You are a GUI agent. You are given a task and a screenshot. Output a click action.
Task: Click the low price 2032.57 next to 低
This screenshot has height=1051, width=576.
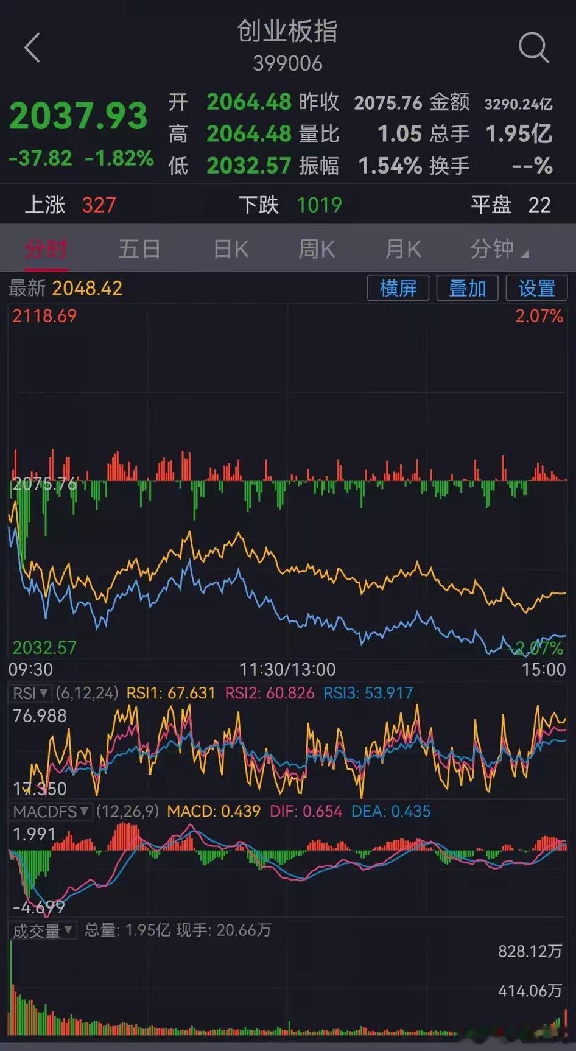click(249, 166)
